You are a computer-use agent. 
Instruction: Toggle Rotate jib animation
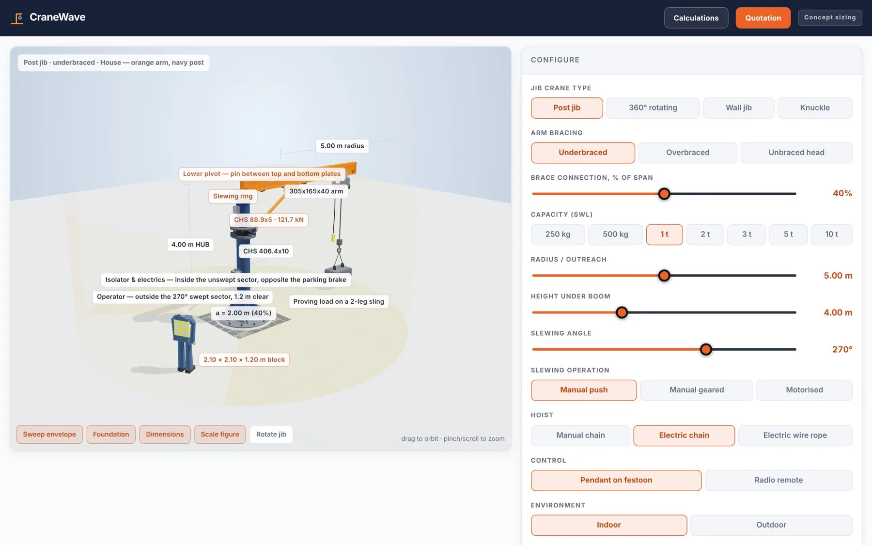tap(271, 435)
